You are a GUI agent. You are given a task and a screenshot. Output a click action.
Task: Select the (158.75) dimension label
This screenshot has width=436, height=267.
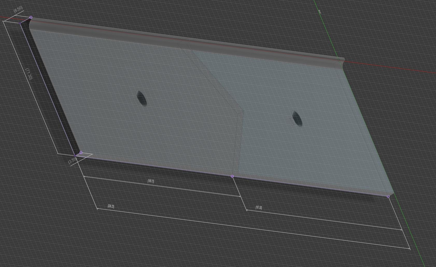[x=151, y=181]
